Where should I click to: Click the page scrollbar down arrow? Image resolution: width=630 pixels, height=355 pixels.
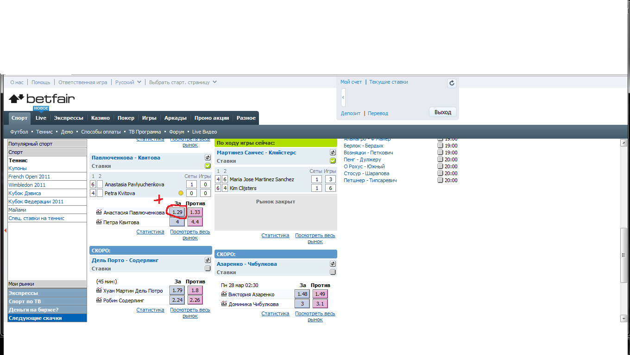(624, 318)
